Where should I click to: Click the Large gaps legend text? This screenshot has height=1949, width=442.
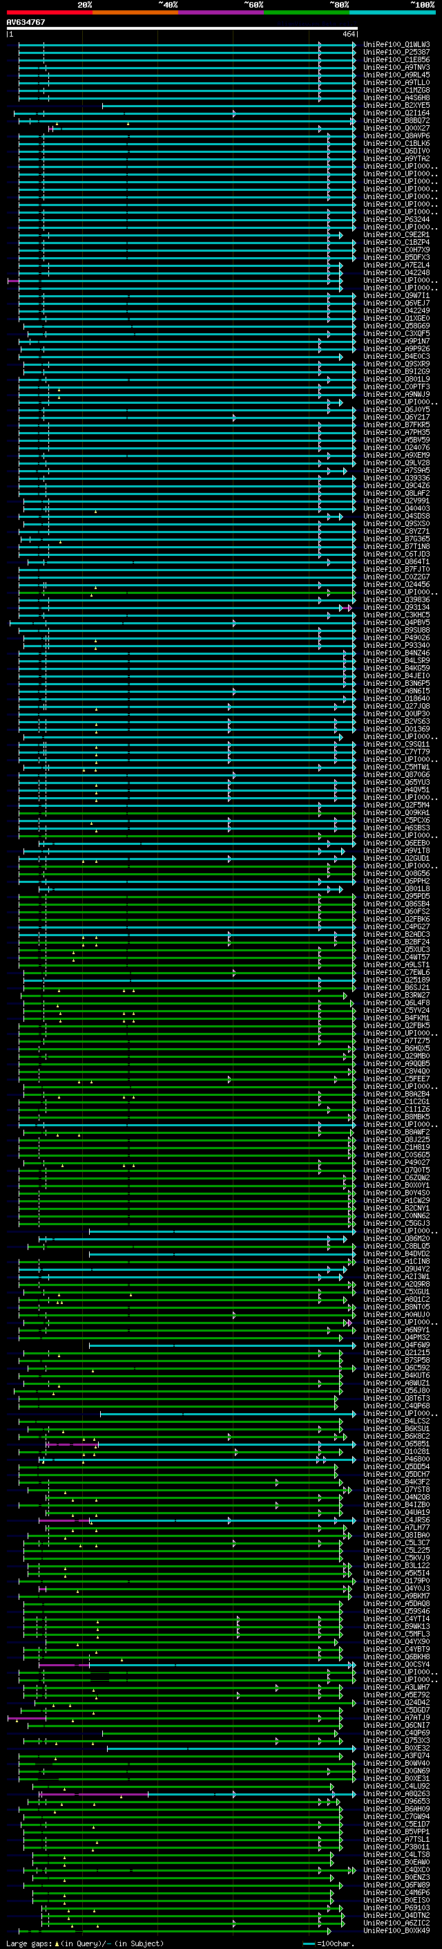click(x=85, y=1943)
